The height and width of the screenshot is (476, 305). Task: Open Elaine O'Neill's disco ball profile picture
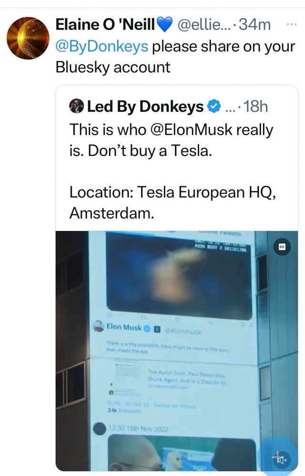(28, 38)
